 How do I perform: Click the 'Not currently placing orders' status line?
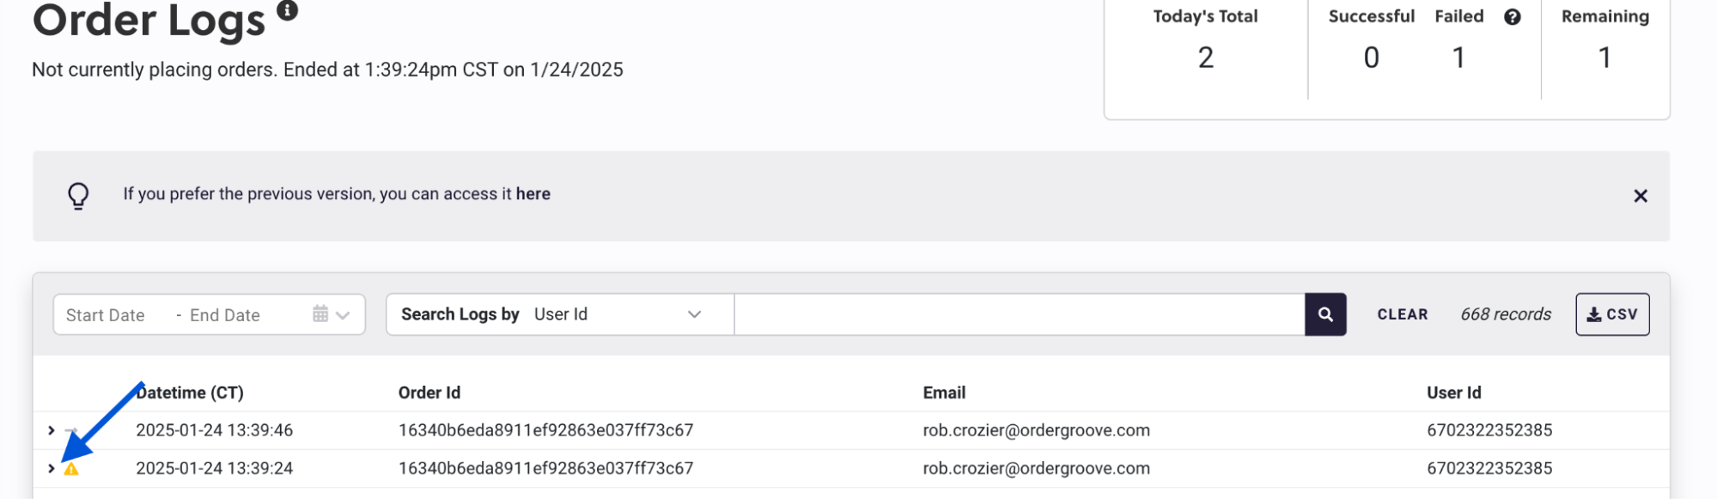click(x=327, y=70)
